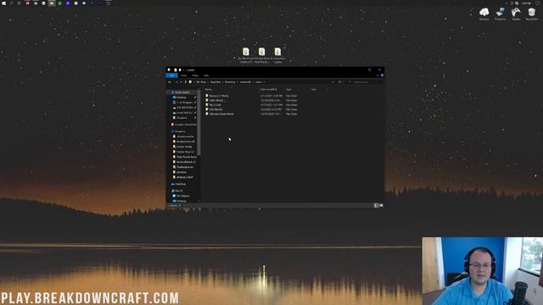Switch to details view layout
This screenshot has width=543, height=305.
tap(376, 205)
